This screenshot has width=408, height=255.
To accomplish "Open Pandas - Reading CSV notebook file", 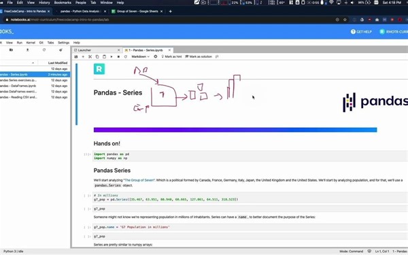I will point(35,97).
